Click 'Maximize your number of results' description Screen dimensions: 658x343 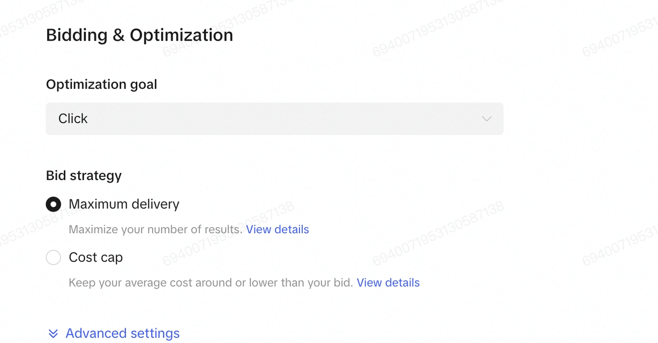coord(155,230)
